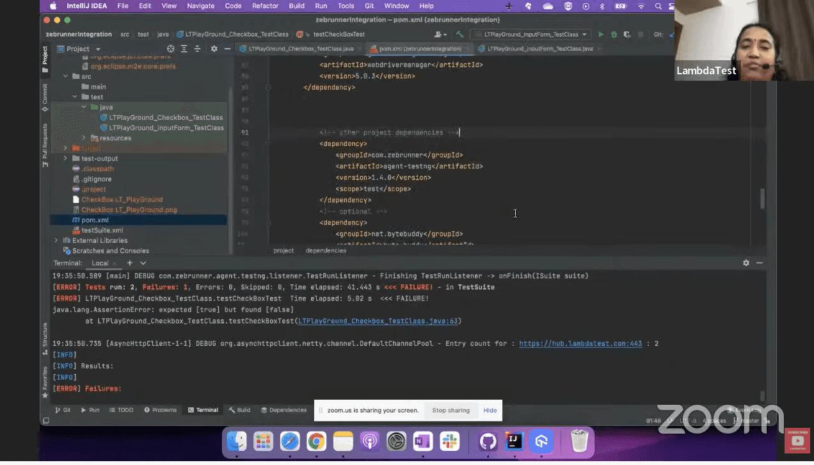Click the green Run button in toolbar

point(600,35)
